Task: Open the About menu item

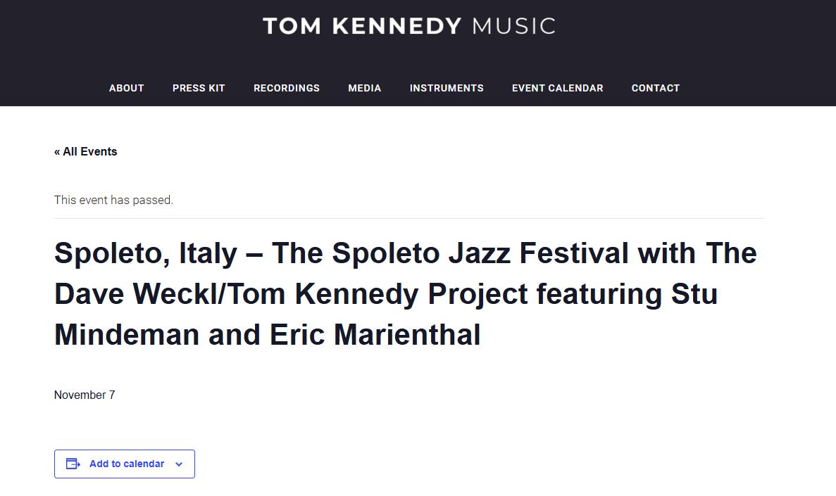Action: pos(126,88)
